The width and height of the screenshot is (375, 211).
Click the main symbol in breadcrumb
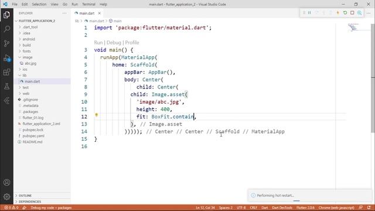pos(117,21)
